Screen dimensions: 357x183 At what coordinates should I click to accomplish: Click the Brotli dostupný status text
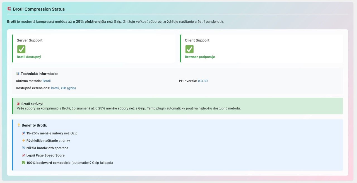click(29, 57)
